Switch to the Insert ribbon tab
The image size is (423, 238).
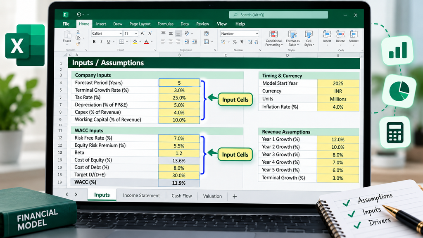pyautogui.click(x=101, y=24)
